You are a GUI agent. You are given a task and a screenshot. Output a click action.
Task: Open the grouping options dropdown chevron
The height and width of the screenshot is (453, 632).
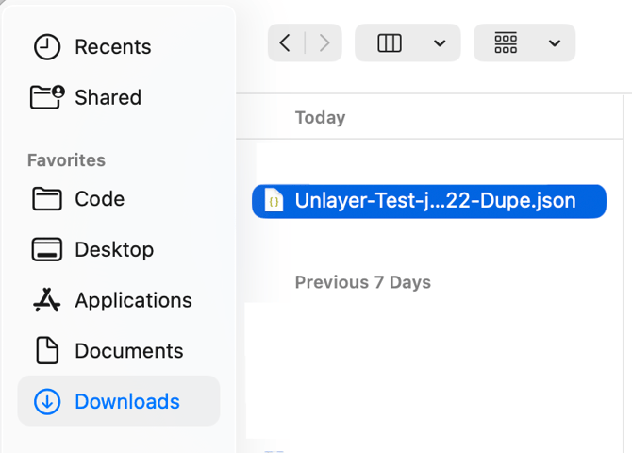pyautogui.click(x=555, y=43)
